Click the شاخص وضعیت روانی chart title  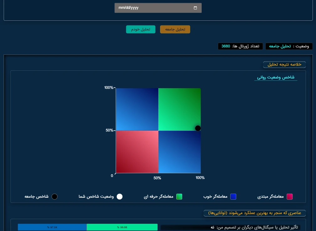(x=276, y=77)
